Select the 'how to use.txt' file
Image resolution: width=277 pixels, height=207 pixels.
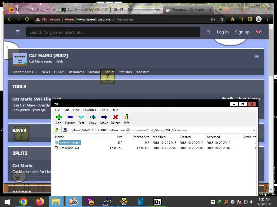70,143
